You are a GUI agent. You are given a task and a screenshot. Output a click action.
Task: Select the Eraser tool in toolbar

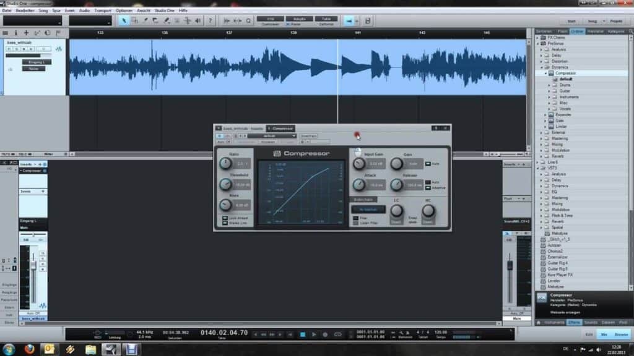click(155, 20)
